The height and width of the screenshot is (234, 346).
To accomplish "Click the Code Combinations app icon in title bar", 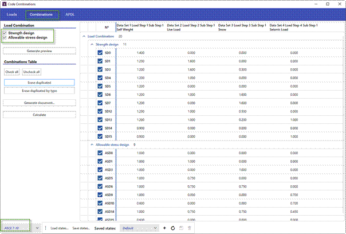I will [4, 4].
